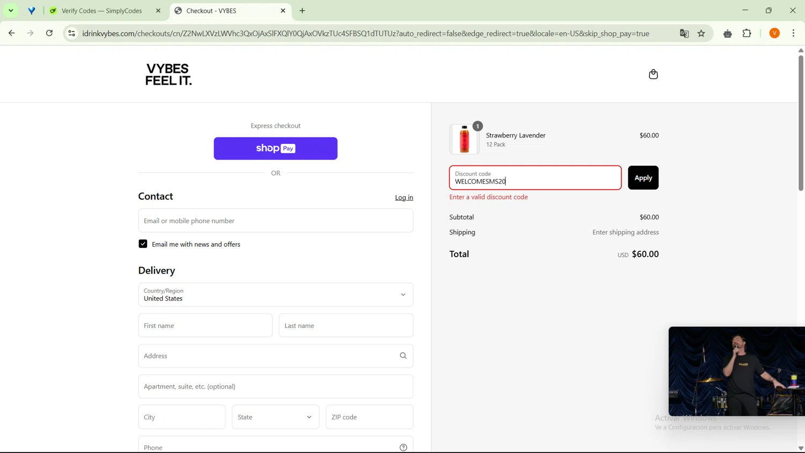Open the tab search dropdown arrow
Viewport: 805px width, 453px height.
[11, 11]
